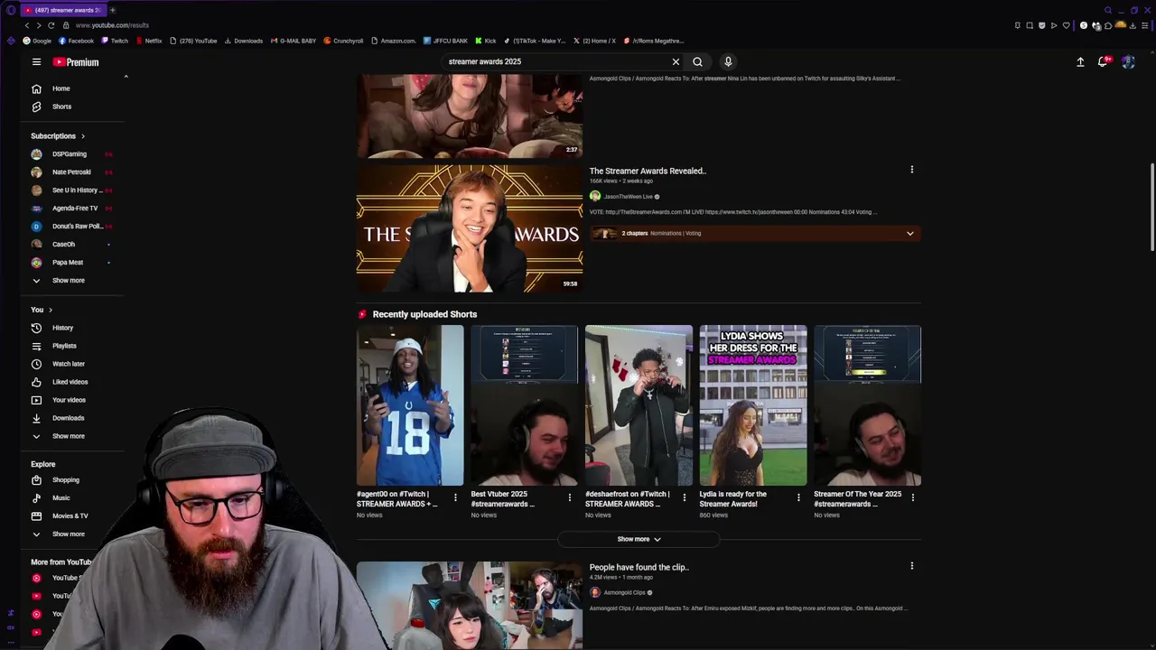The height and width of the screenshot is (650, 1156).
Task: Open the browser downloads tray icon
Action: [x=1133, y=25]
